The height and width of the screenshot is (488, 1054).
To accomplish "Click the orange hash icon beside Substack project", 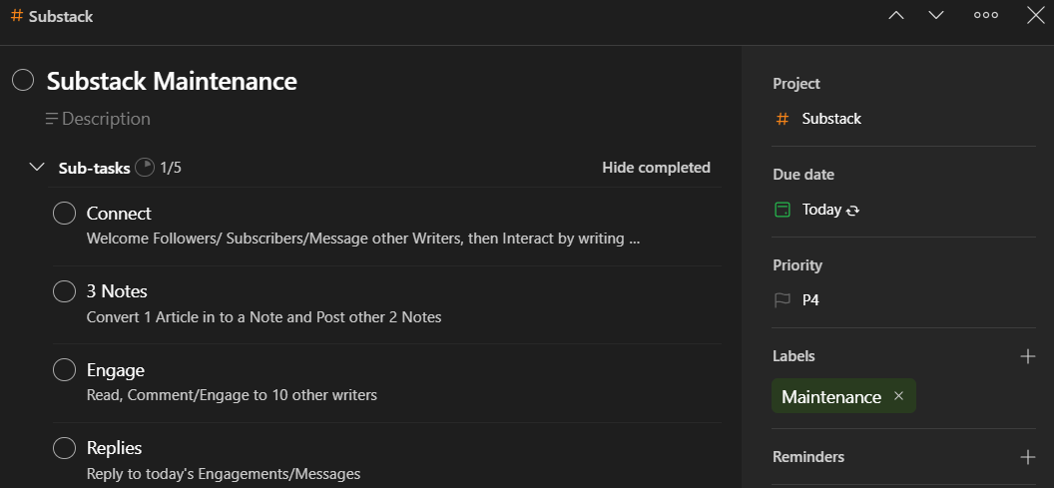I will 783,119.
